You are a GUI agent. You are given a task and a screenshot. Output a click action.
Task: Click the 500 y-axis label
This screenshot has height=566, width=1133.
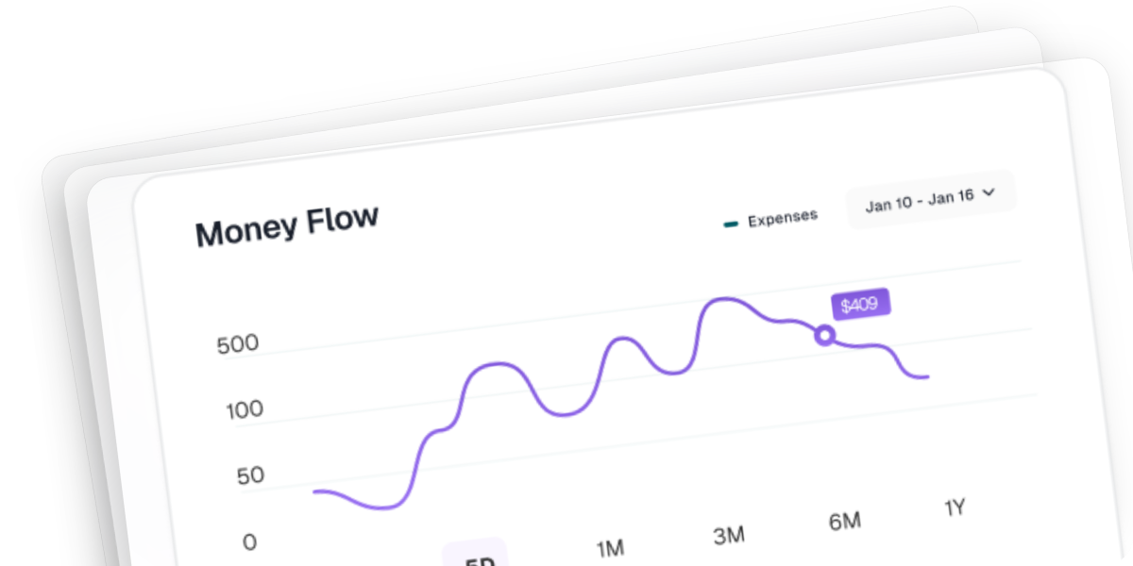237,344
